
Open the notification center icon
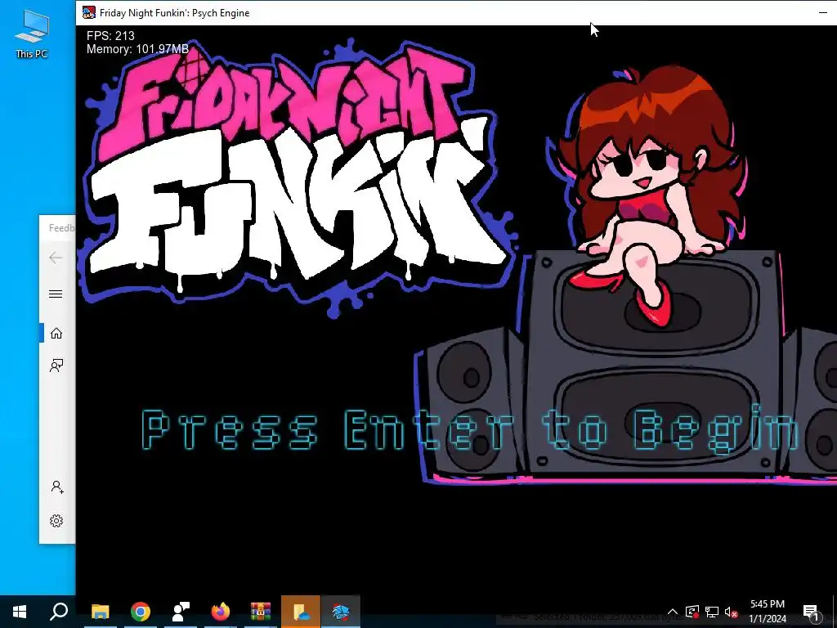pyautogui.click(x=811, y=612)
